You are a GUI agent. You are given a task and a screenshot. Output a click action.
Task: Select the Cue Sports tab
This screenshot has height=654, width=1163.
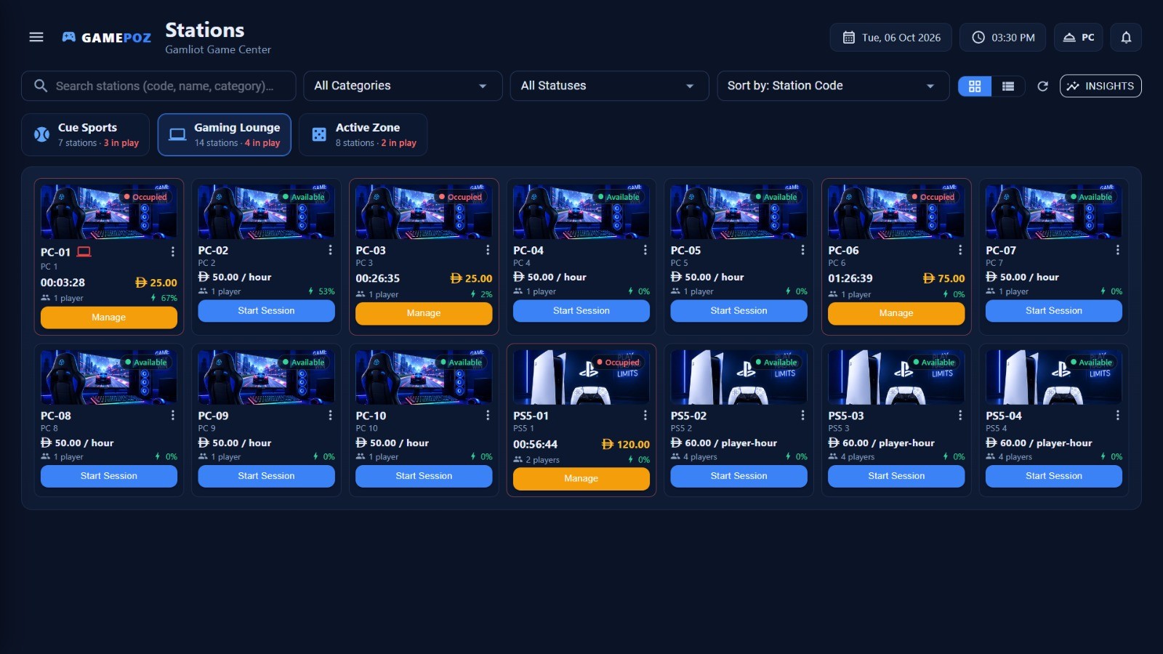86,134
